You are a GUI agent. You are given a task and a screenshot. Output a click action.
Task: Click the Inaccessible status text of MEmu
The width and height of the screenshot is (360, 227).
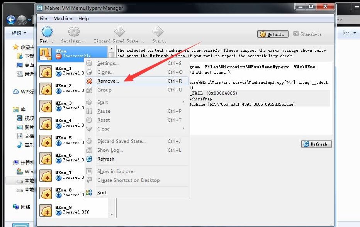77,56
